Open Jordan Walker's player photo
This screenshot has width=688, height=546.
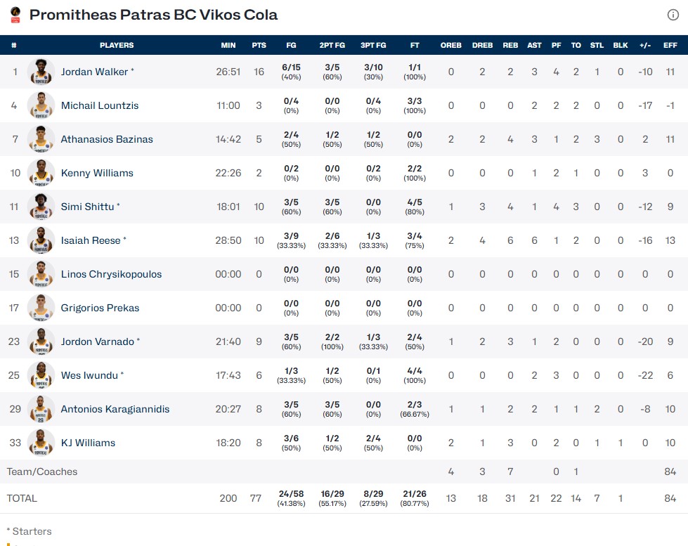[x=41, y=72]
